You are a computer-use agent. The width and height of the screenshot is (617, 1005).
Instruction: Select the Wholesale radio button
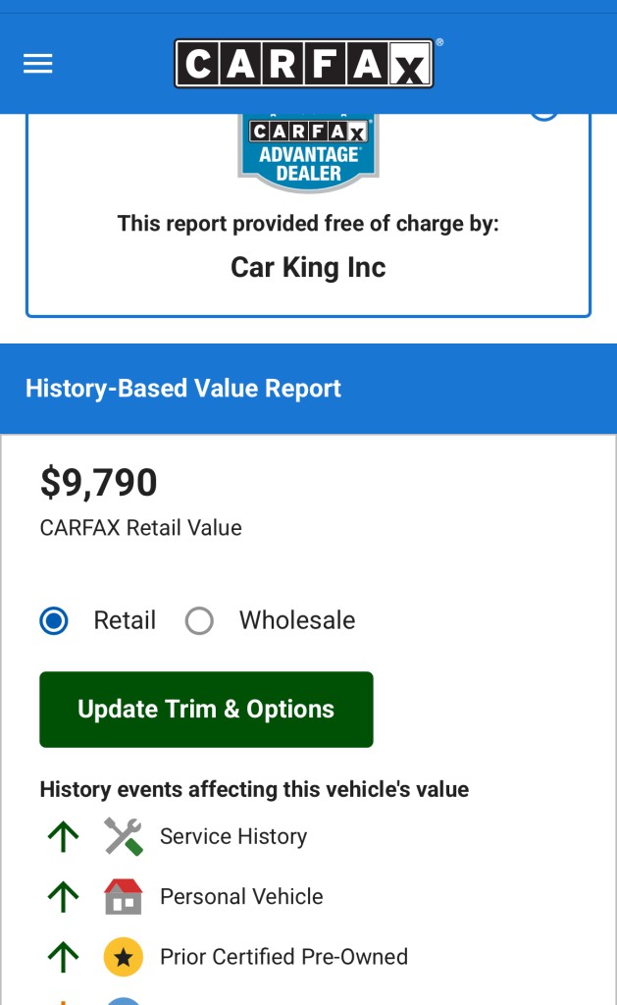pos(199,621)
